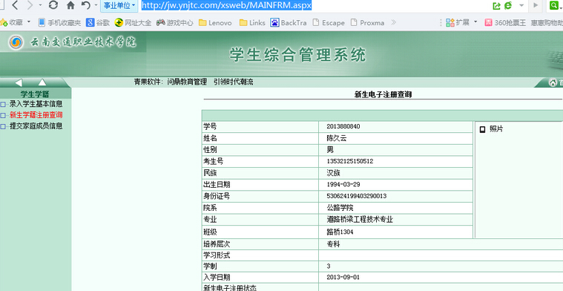Open the 网址大全 bookmark

[x=134, y=22]
